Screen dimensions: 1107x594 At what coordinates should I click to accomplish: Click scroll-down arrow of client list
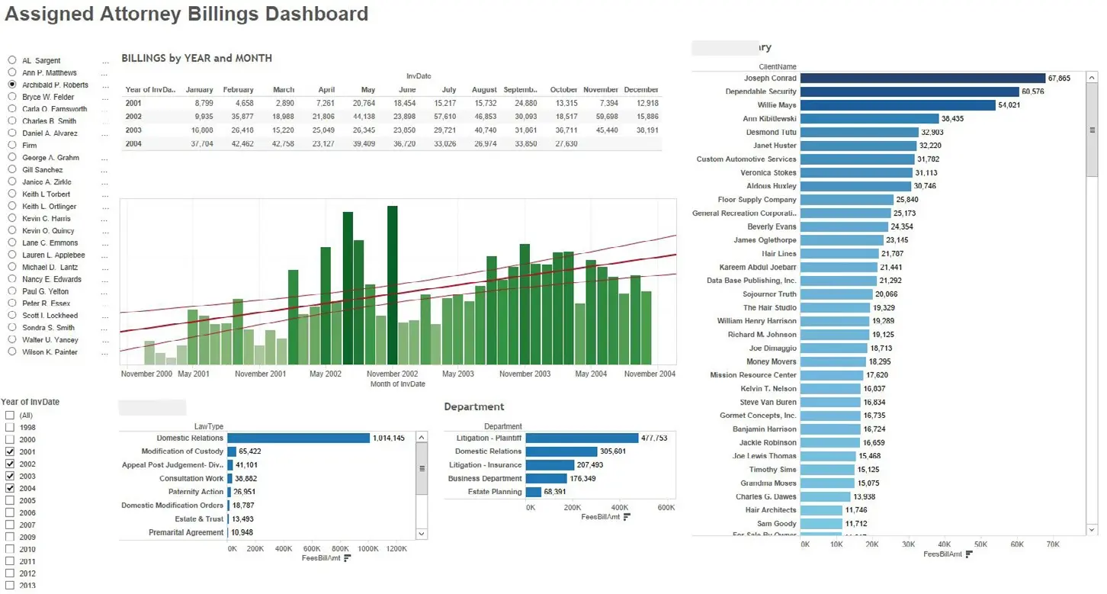(x=1092, y=528)
